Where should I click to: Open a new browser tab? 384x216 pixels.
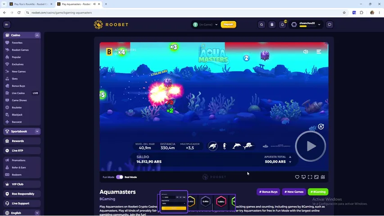pyautogui.click(x=106, y=4)
